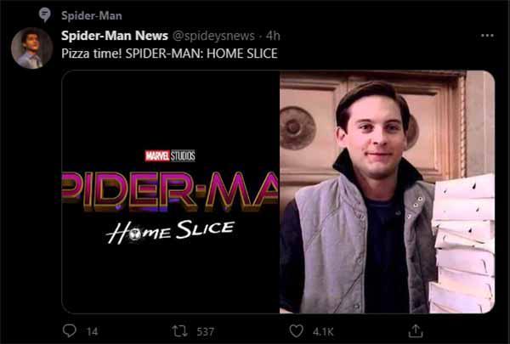Screen dimensions: 510x344
Task: Click the Home Slice subtitle text in image
Action: coord(170,232)
